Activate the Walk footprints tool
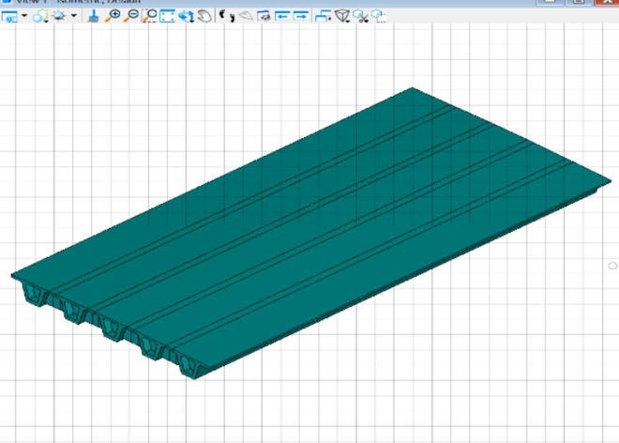Image resolution: width=619 pixels, height=443 pixels. pyautogui.click(x=226, y=16)
